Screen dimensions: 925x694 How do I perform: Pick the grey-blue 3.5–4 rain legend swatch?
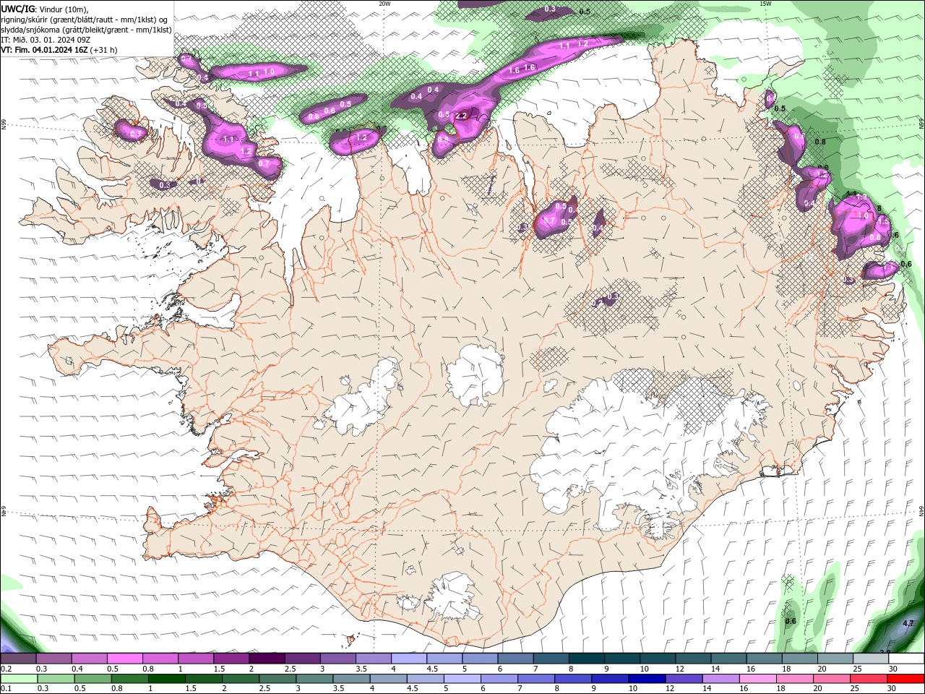[x=352, y=679]
